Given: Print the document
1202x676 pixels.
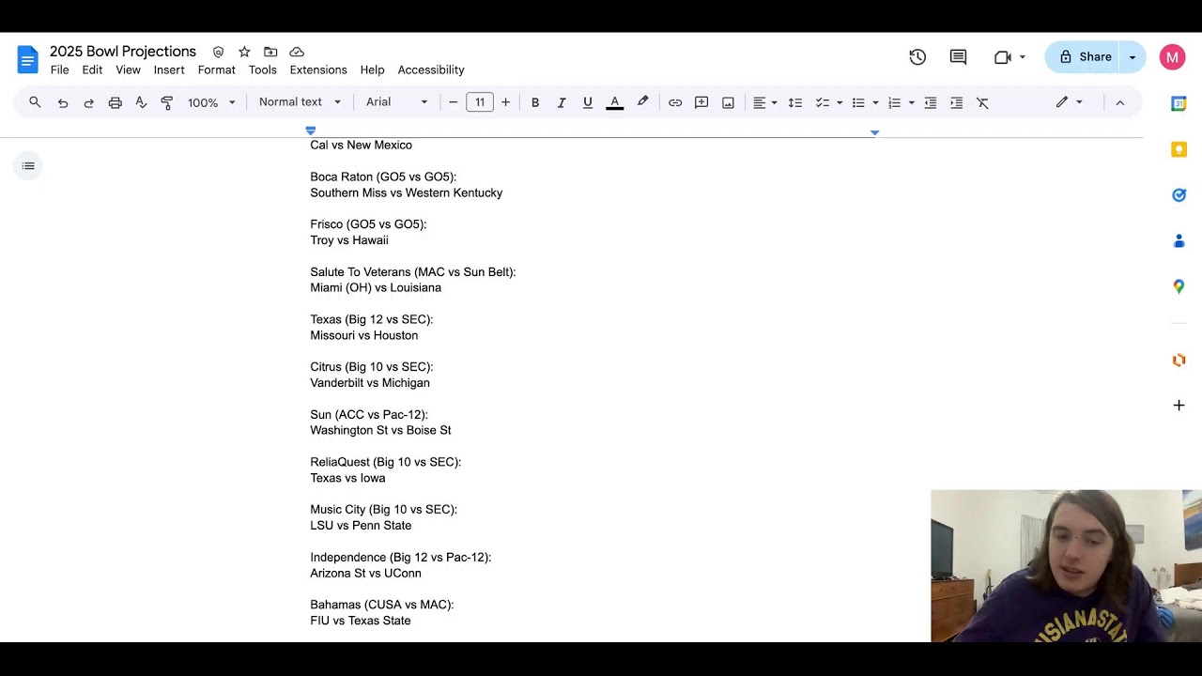Looking at the screenshot, I should point(115,102).
